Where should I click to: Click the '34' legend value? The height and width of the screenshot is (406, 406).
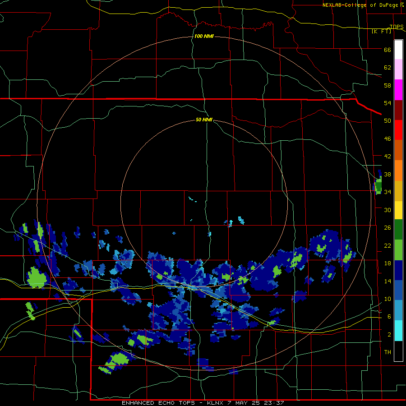[388, 192]
